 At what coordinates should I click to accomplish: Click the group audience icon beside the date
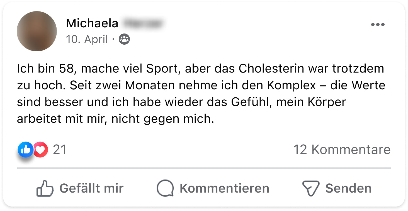(x=124, y=39)
